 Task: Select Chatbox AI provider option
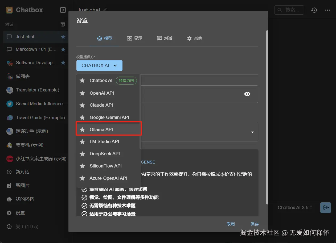[x=108, y=80]
